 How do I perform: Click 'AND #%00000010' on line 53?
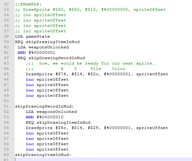coord(45,117)
